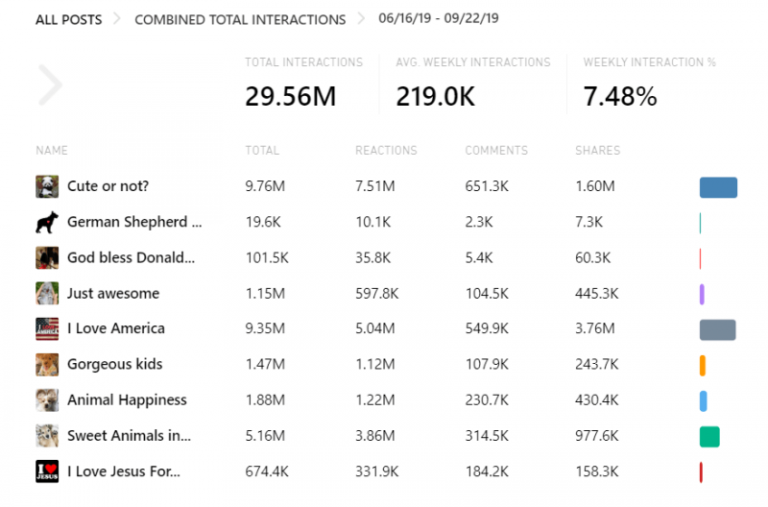The image size is (768, 507).
Task: Click the Animal Happiness page avatar
Action: [47, 399]
